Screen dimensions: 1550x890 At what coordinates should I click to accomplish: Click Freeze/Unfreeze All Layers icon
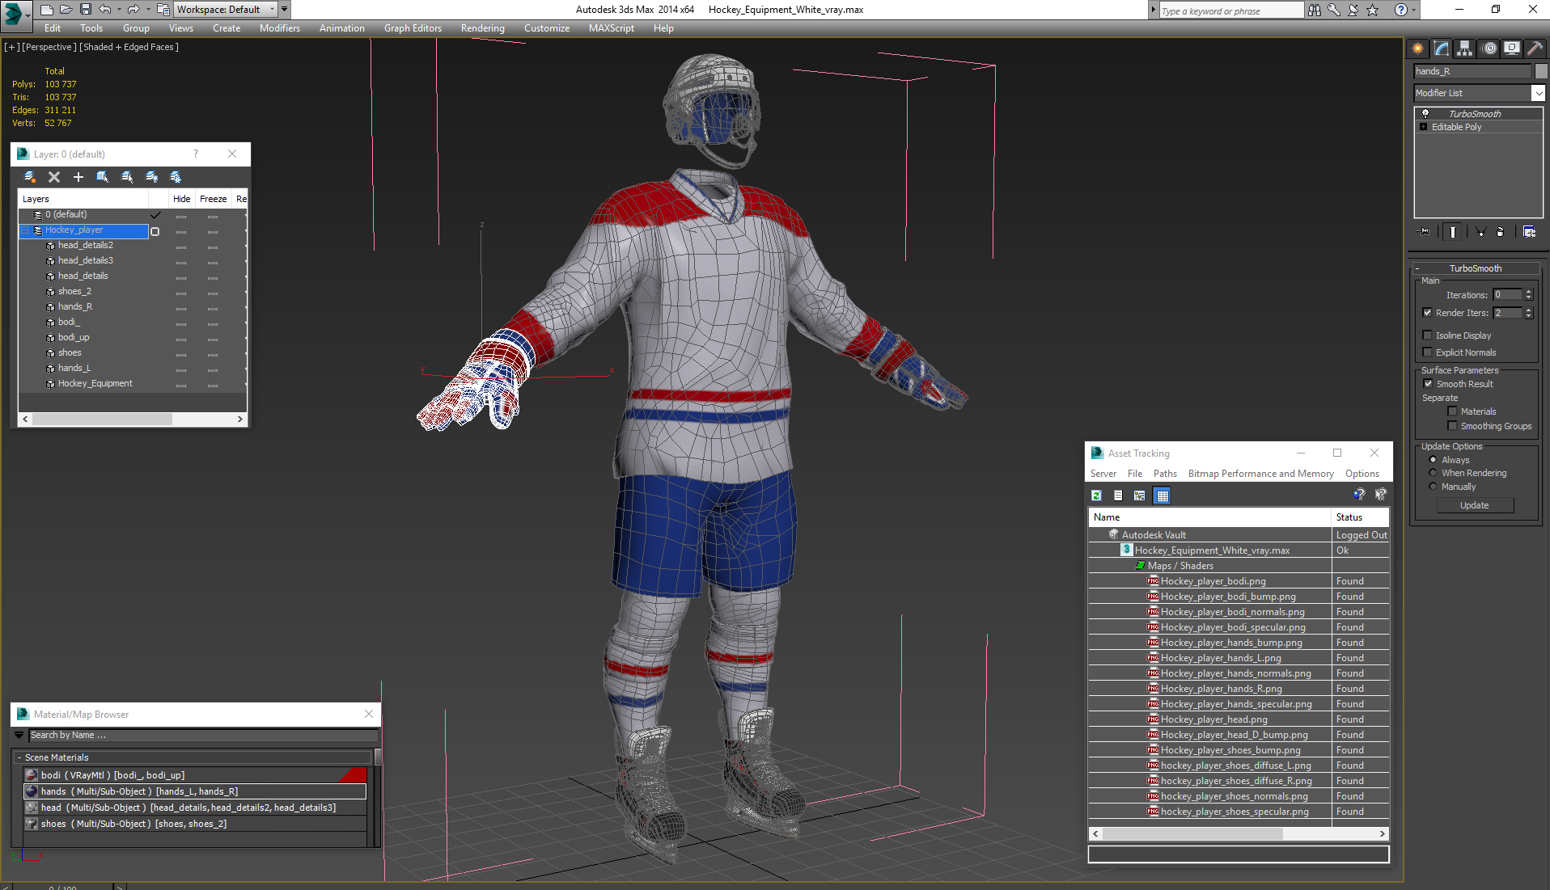pyautogui.click(x=176, y=177)
